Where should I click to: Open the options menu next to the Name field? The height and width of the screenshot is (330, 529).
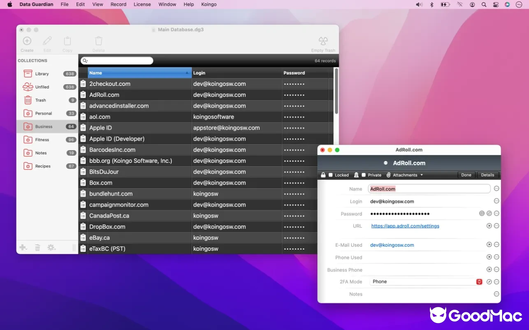(497, 188)
